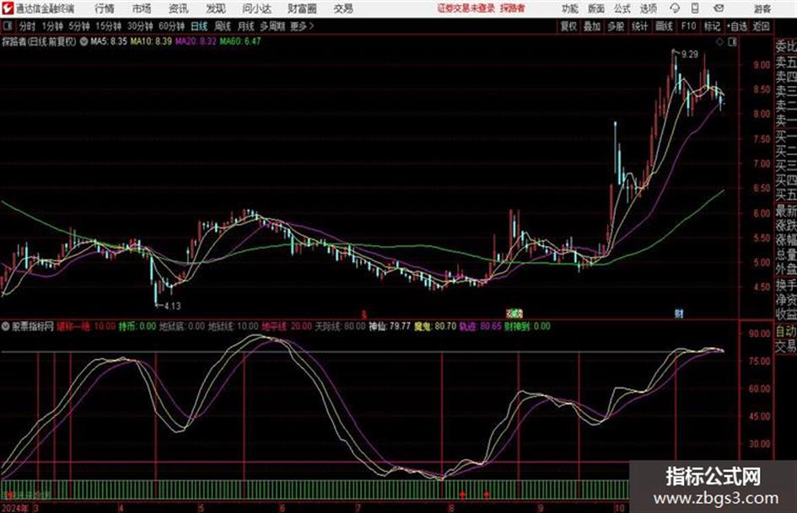This screenshot has height=513, width=797.
Task: Switch to 分时 chart tab
Action: coord(28,26)
